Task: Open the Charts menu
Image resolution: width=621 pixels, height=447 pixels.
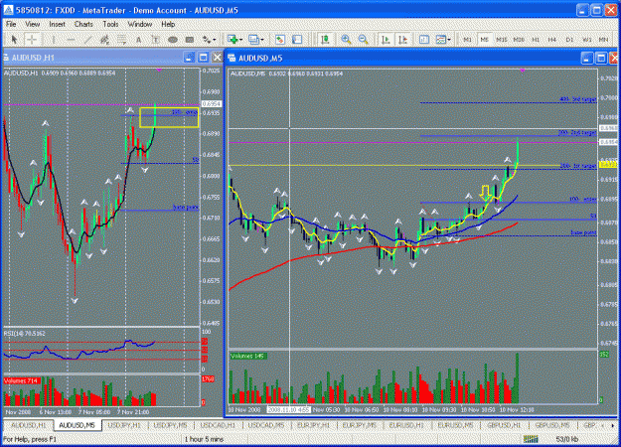Action: coord(83,24)
